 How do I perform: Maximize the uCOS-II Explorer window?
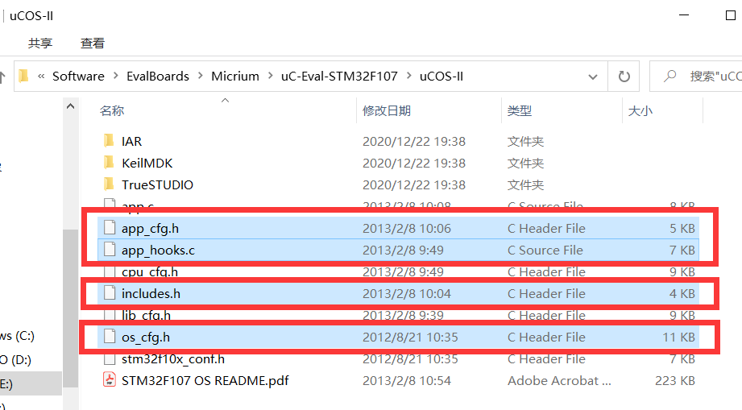coord(730,15)
